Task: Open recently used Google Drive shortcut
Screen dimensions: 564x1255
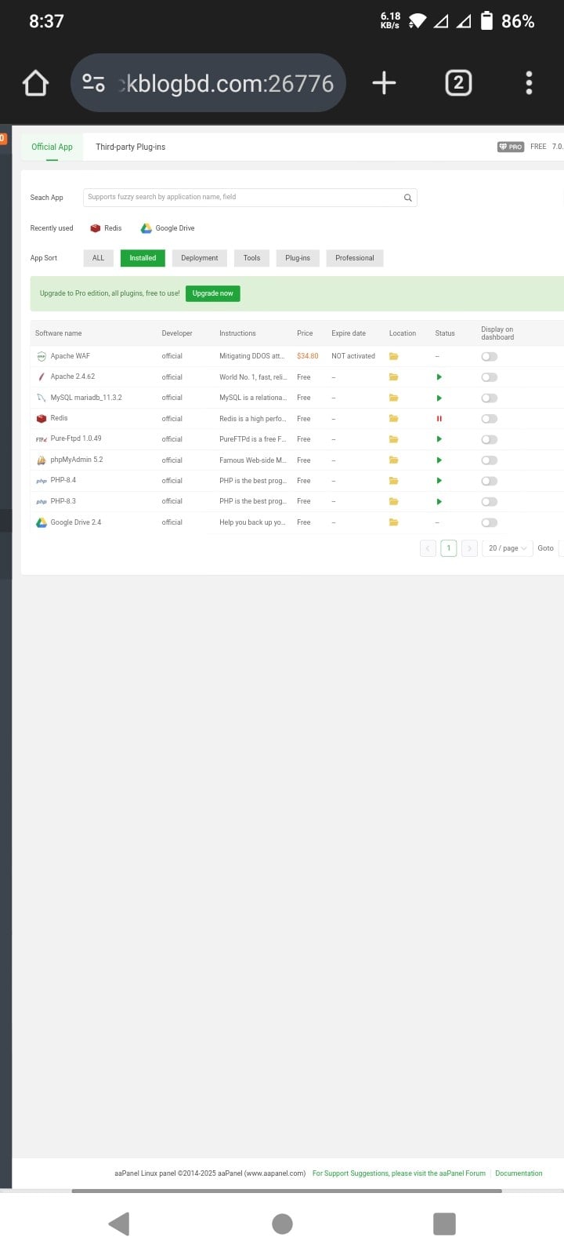Action: pyautogui.click(x=168, y=228)
